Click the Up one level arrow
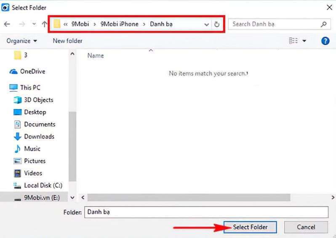Screen dimensions: 336x238 tap(44, 24)
